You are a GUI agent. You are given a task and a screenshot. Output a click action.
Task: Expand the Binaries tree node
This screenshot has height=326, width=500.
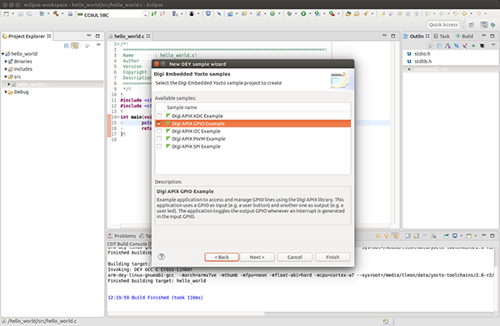tap(6, 62)
